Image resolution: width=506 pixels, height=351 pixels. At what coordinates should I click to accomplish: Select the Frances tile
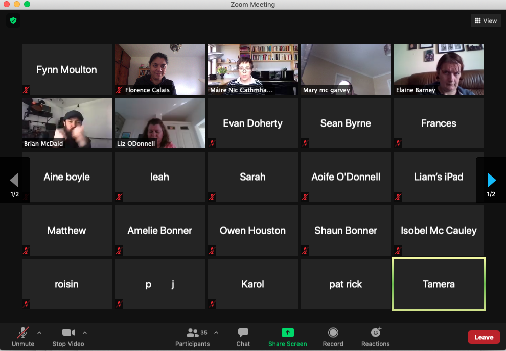(439, 123)
